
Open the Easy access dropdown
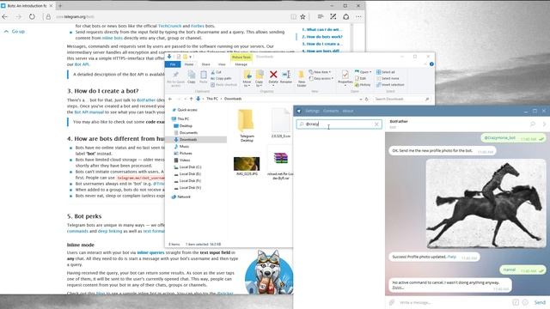(333, 78)
